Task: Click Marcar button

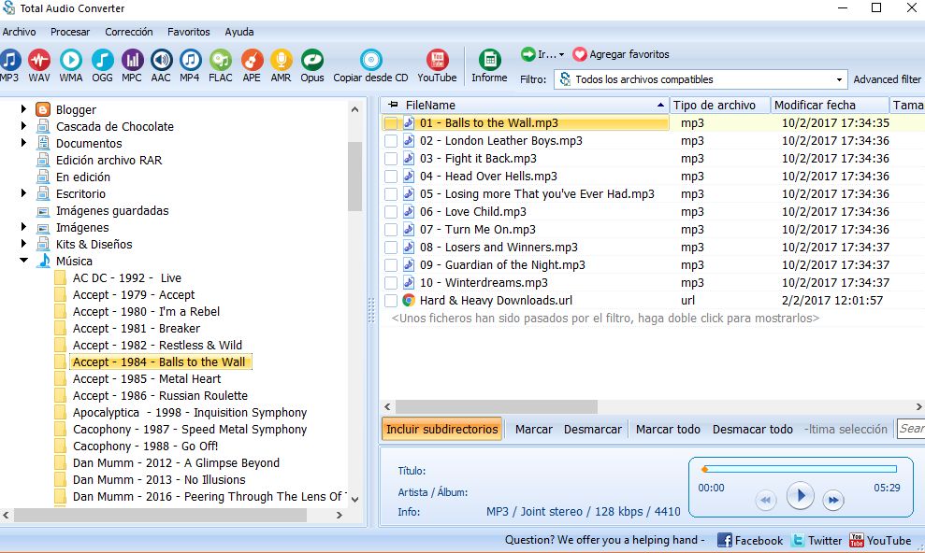Action: [x=534, y=430]
